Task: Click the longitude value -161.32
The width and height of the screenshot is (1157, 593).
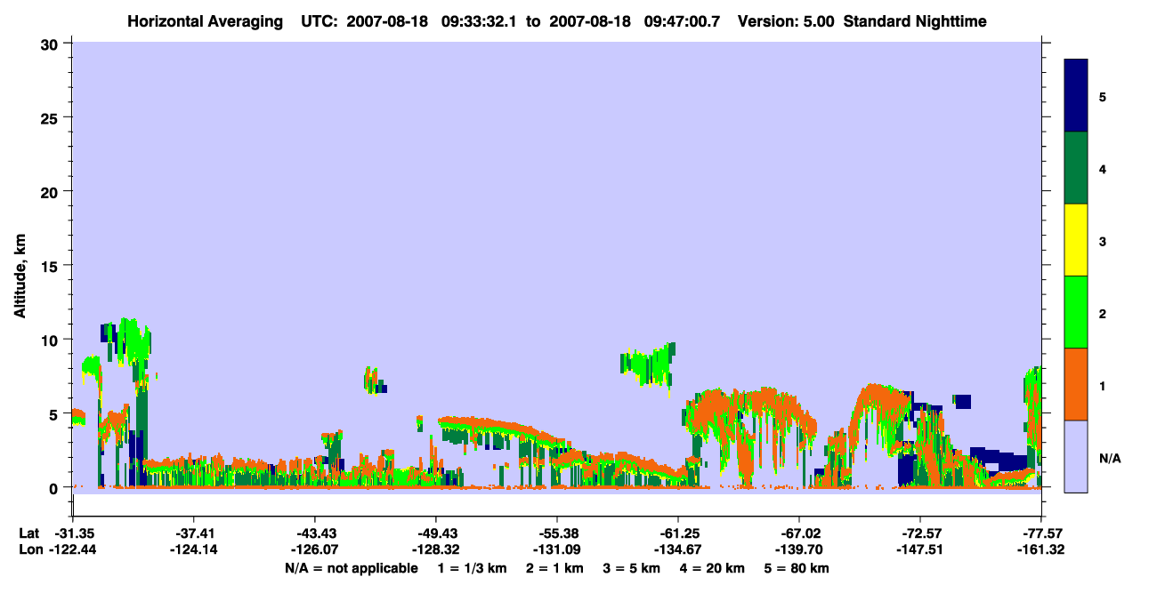Action: point(1041,550)
